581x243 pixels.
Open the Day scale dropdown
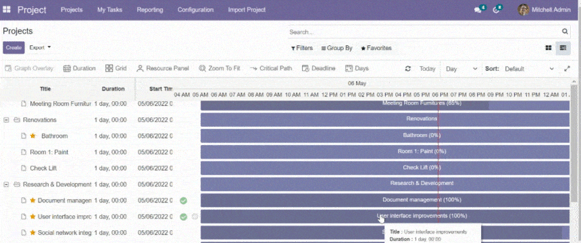pyautogui.click(x=461, y=69)
